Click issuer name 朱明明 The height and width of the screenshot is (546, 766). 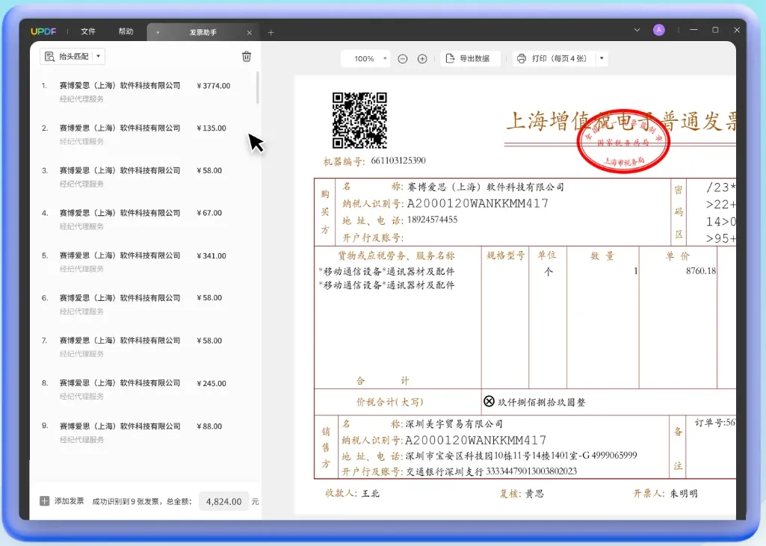pyautogui.click(x=684, y=493)
